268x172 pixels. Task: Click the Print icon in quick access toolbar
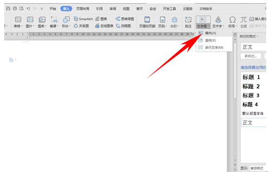15,8
